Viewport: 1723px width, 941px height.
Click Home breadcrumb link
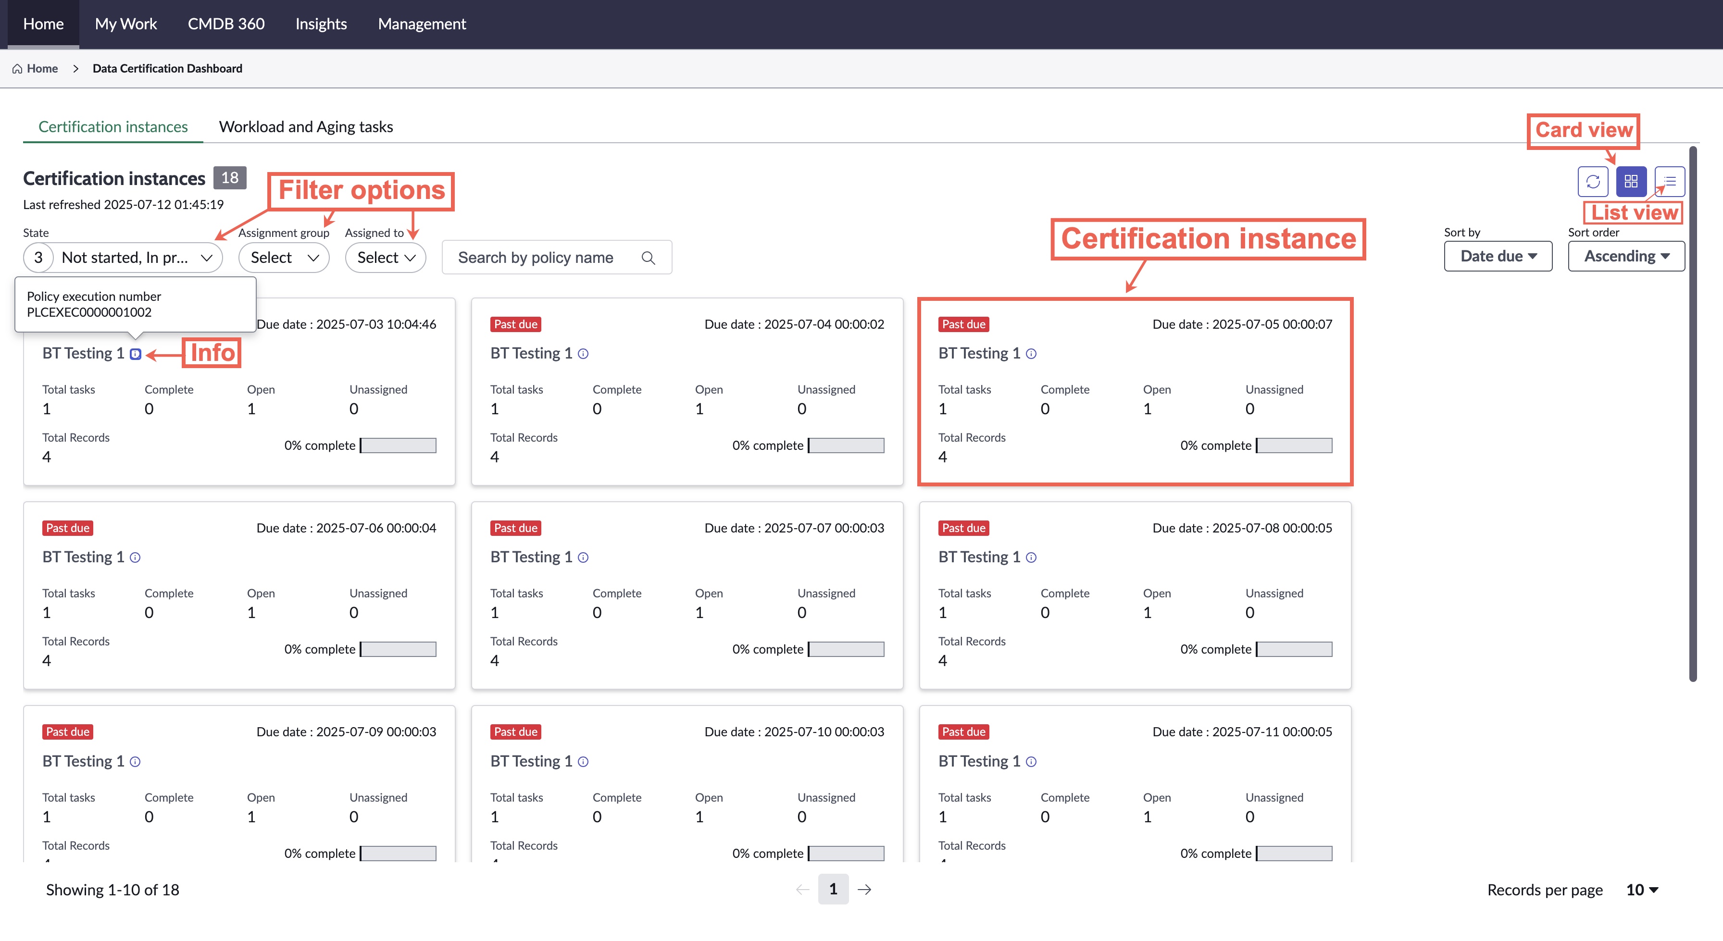coord(42,68)
